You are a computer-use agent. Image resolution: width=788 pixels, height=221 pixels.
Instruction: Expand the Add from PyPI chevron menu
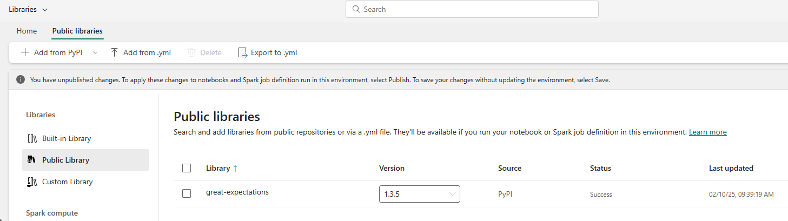[x=95, y=52]
